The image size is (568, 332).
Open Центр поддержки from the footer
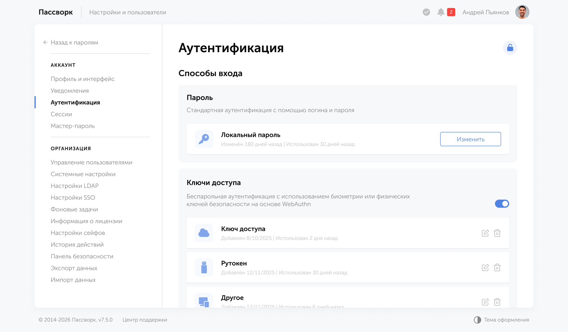(x=145, y=320)
